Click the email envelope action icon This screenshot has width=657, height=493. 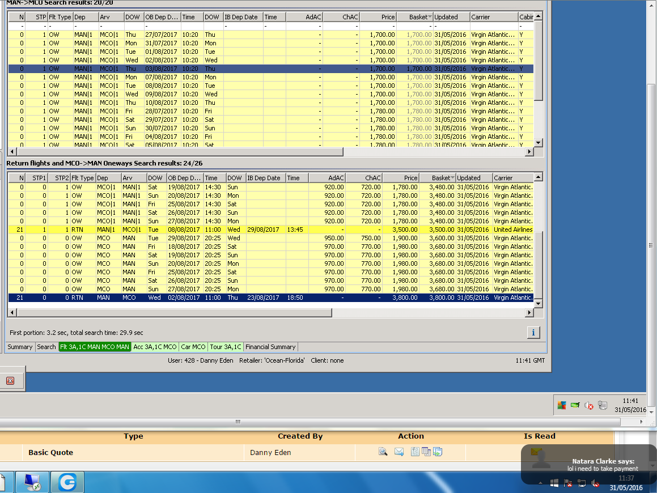pos(399,452)
